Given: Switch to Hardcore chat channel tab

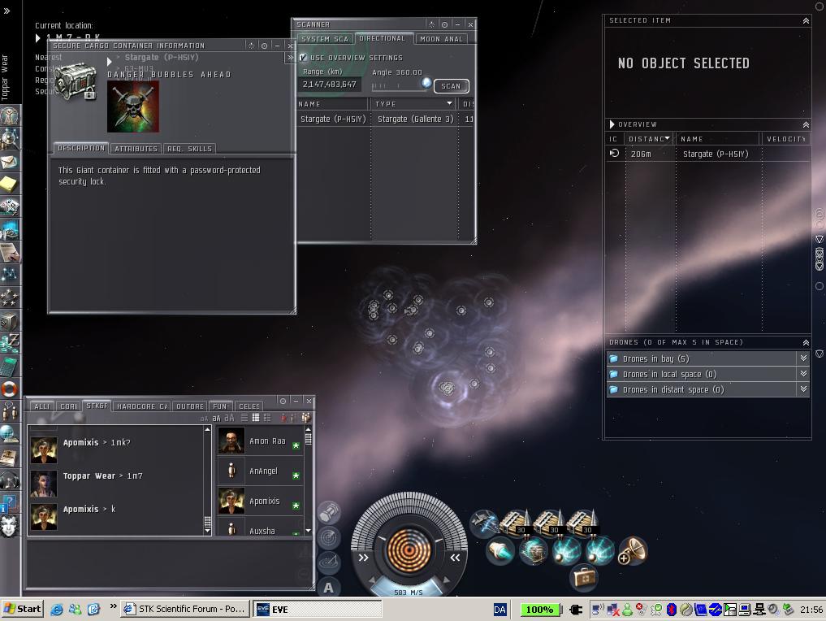Looking at the screenshot, I should [141, 406].
